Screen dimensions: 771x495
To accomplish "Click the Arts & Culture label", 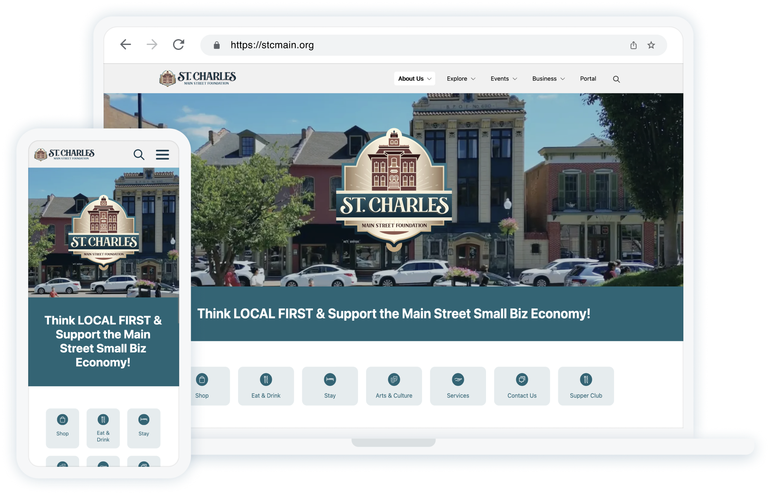I will (x=394, y=395).
